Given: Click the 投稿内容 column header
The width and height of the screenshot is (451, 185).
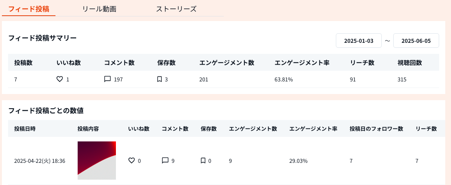Looking at the screenshot, I should pos(88,129).
